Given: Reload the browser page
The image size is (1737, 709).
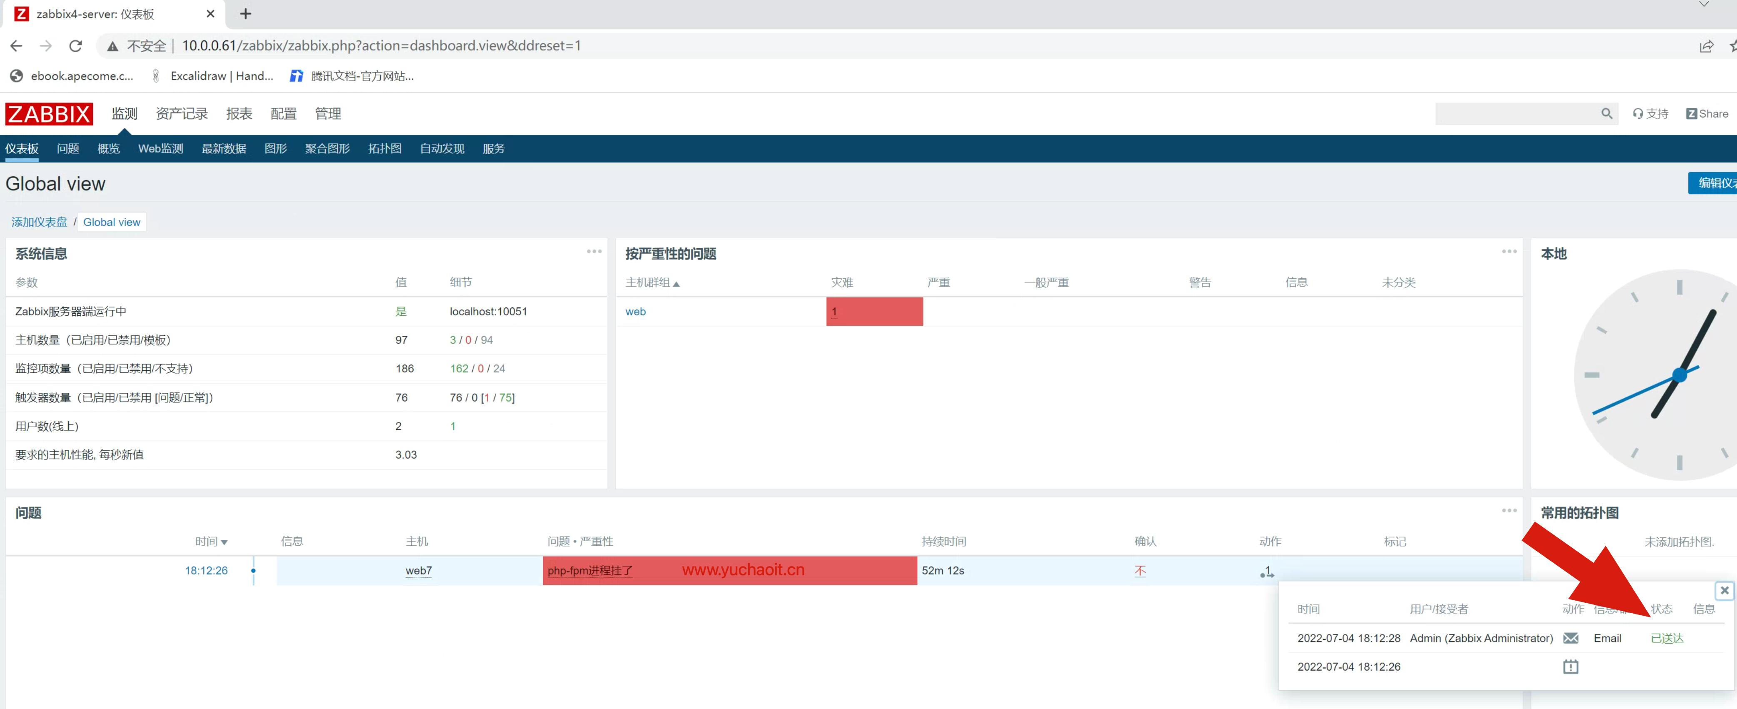Looking at the screenshot, I should (75, 46).
